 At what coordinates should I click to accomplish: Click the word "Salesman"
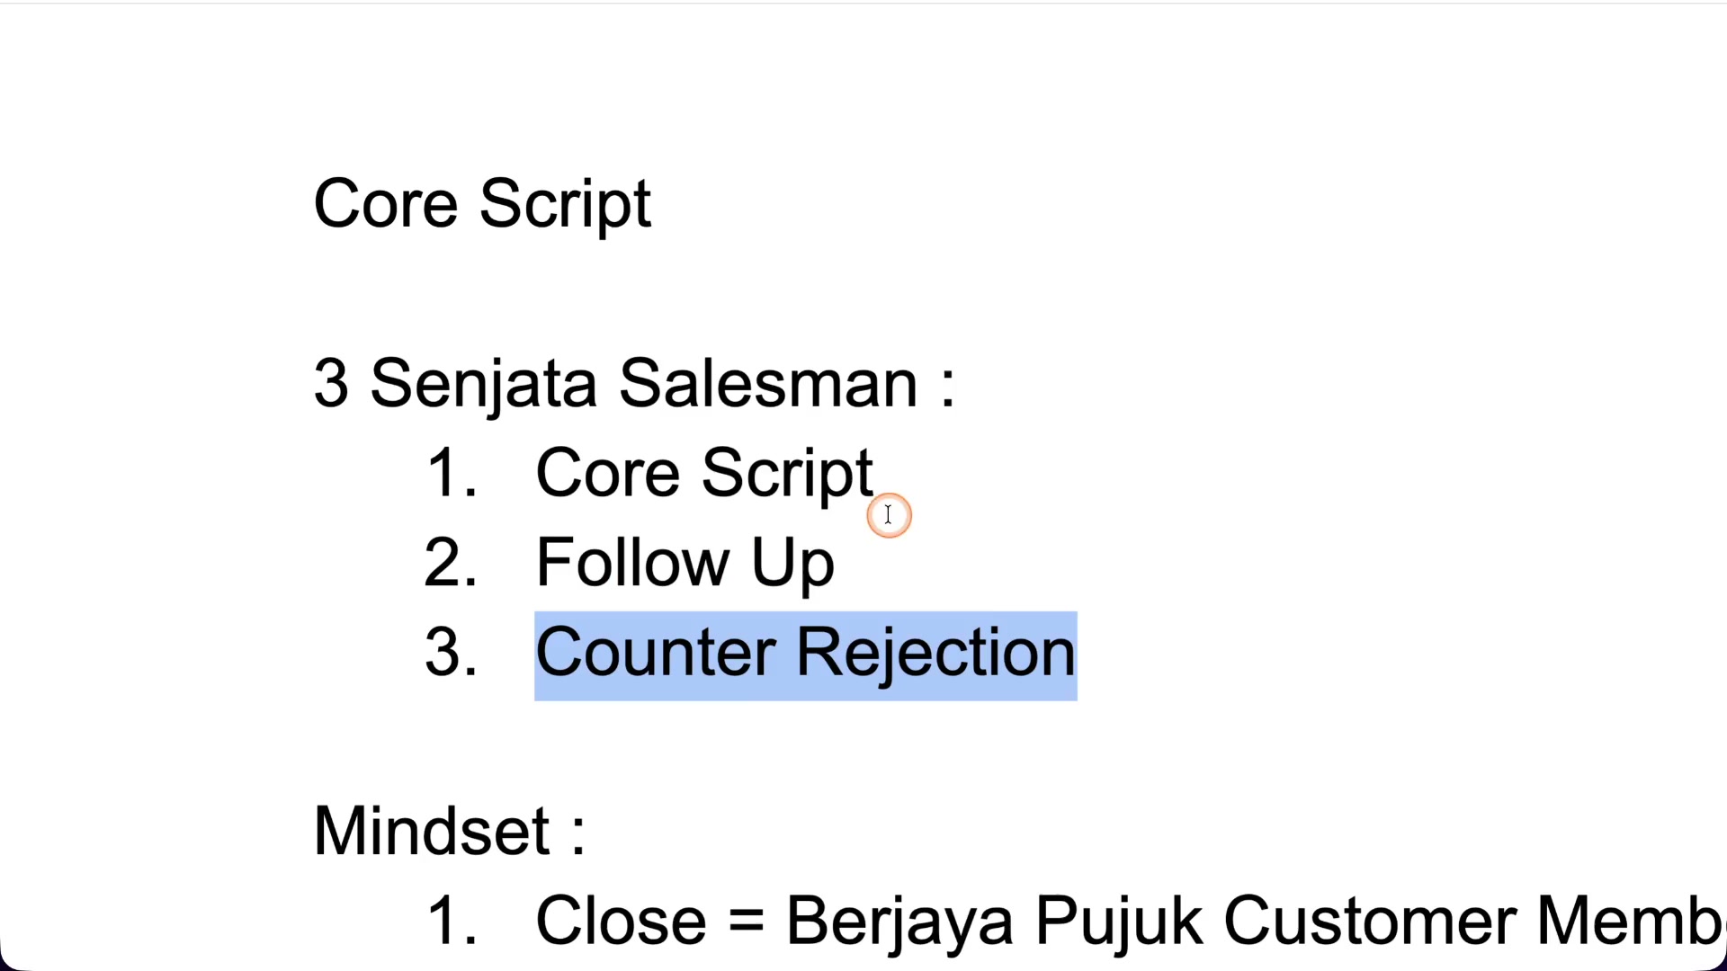point(768,384)
